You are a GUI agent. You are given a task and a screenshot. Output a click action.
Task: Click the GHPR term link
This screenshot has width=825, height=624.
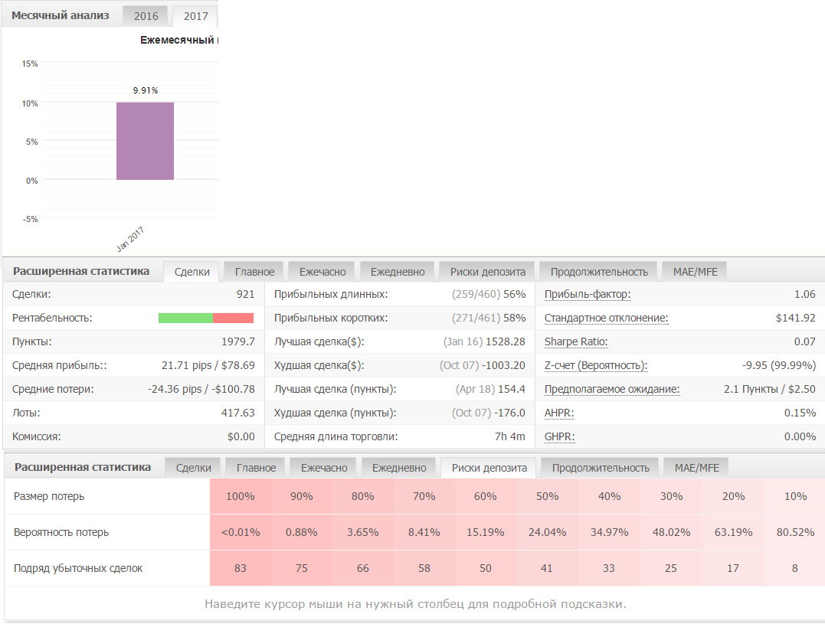pos(560,436)
